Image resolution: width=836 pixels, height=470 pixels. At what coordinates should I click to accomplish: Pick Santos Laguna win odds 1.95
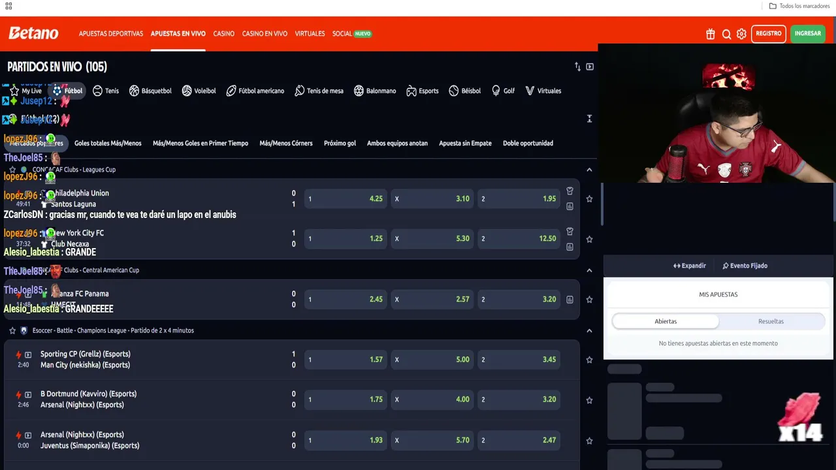[x=519, y=199]
